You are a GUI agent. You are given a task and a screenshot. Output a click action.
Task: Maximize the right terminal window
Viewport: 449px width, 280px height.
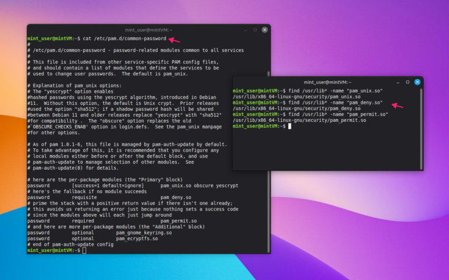pyautogui.click(x=407, y=82)
